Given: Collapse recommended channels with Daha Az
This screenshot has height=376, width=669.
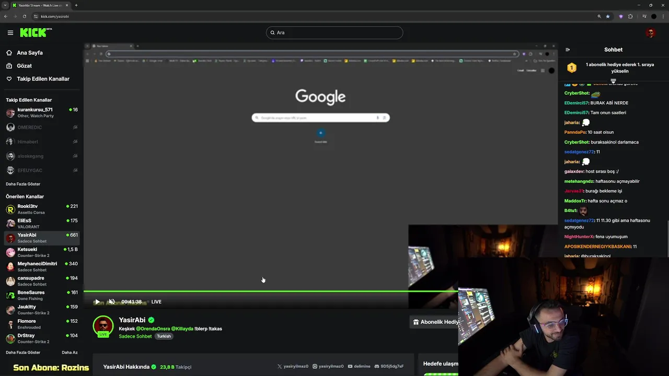Looking at the screenshot, I should click(70, 352).
